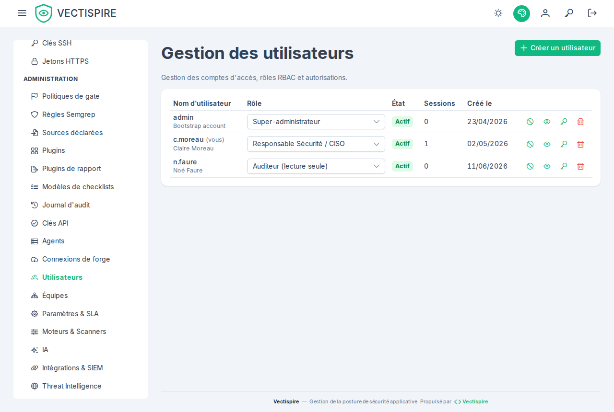Open the Journal d'audit
This screenshot has height=412, width=614.
tap(81, 205)
